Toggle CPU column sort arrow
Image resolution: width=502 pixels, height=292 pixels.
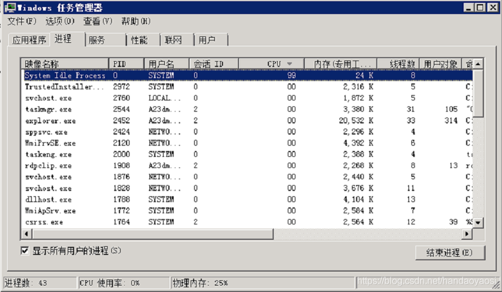(290, 64)
